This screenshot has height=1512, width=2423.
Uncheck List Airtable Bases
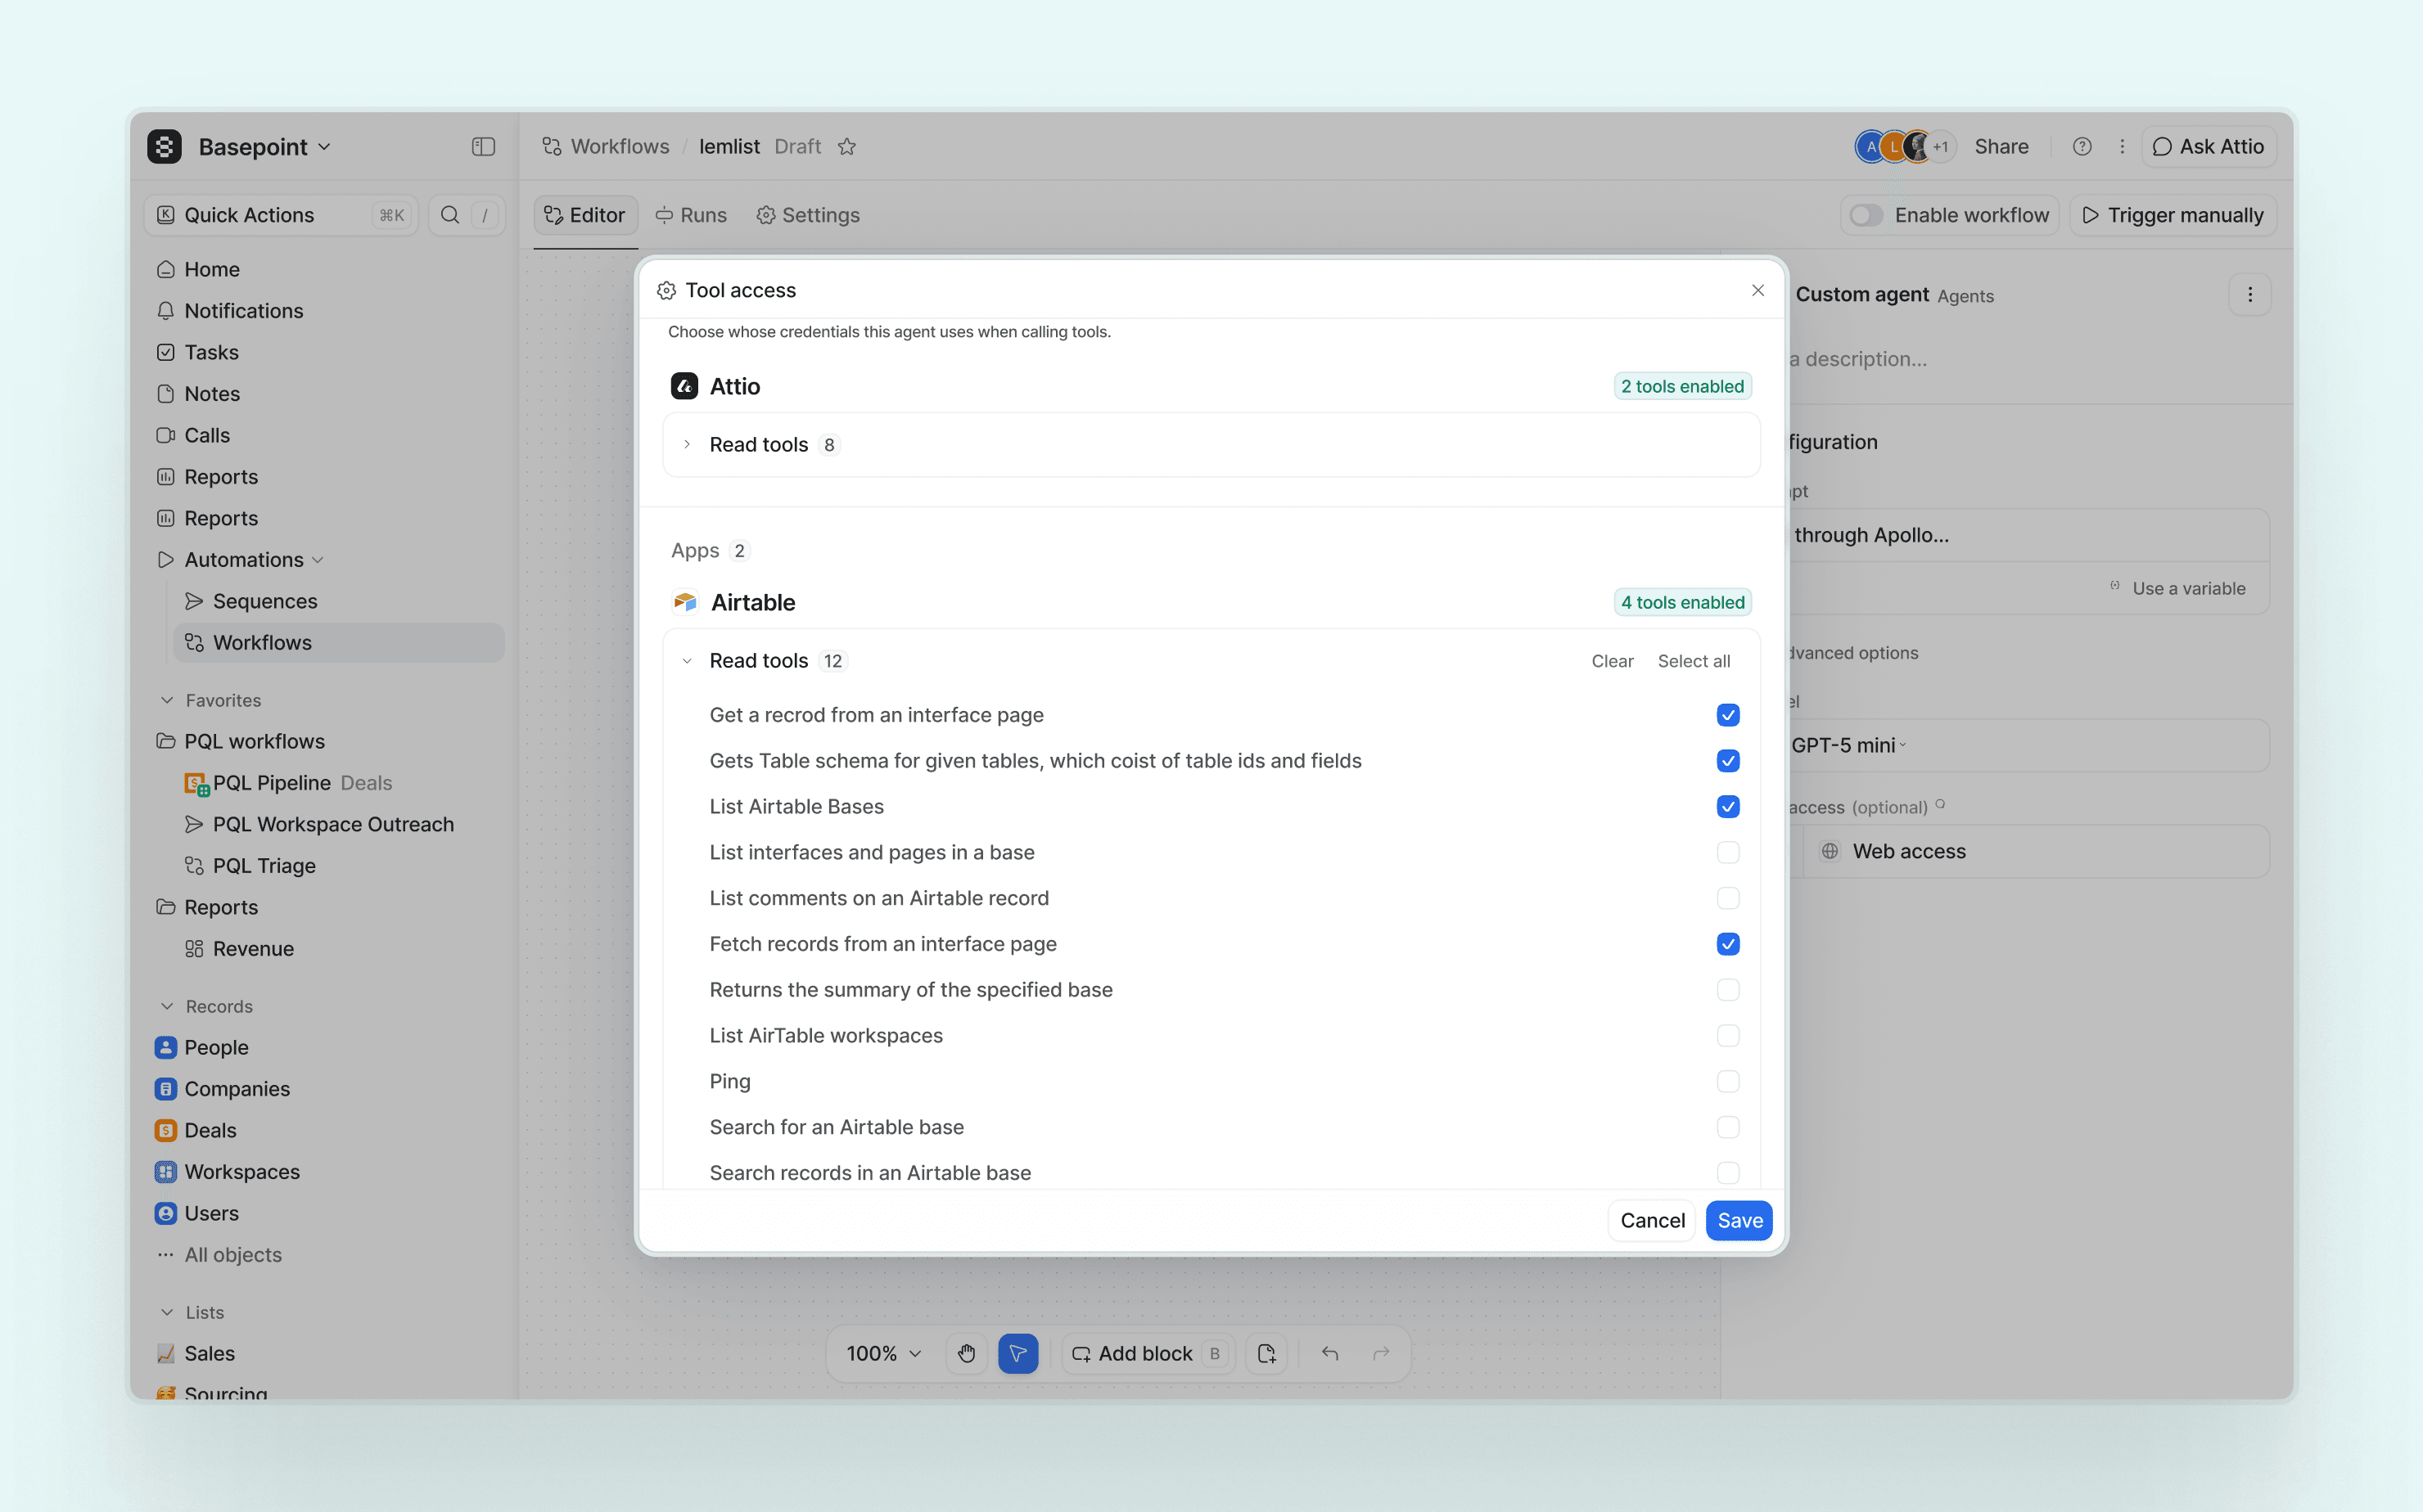coord(1728,807)
